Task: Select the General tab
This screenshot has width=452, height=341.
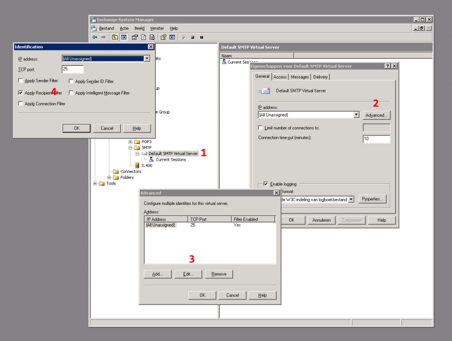Action: pyautogui.click(x=262, y=76)
